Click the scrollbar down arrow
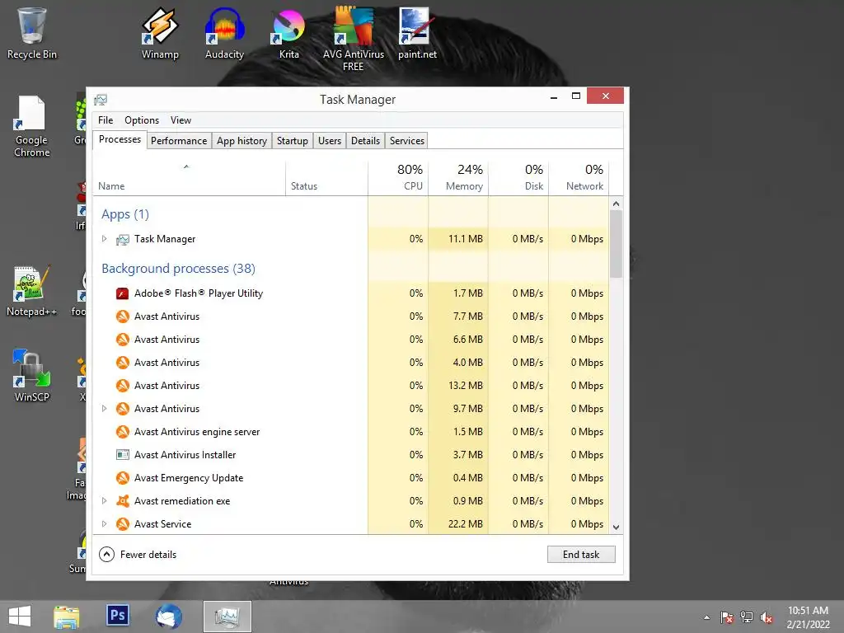Image resolution: width=844 pixels, height=633 pixels. pyautogui.click(x=617, y=527)
